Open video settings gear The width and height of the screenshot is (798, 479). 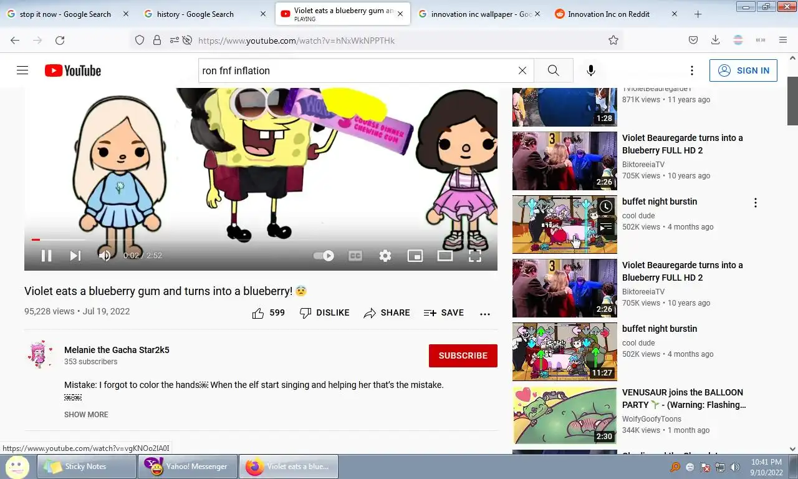click(385, 256)
